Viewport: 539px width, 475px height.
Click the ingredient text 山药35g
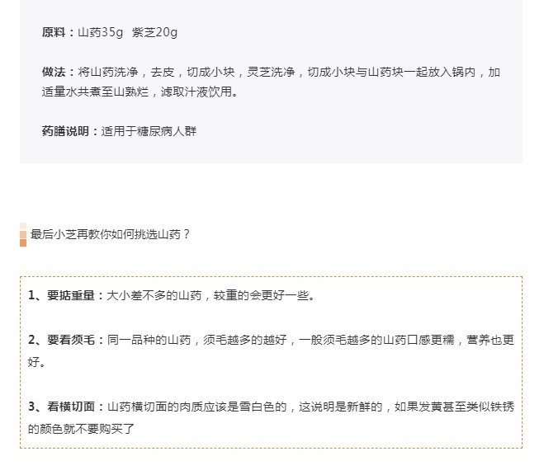tap(100, 33)
